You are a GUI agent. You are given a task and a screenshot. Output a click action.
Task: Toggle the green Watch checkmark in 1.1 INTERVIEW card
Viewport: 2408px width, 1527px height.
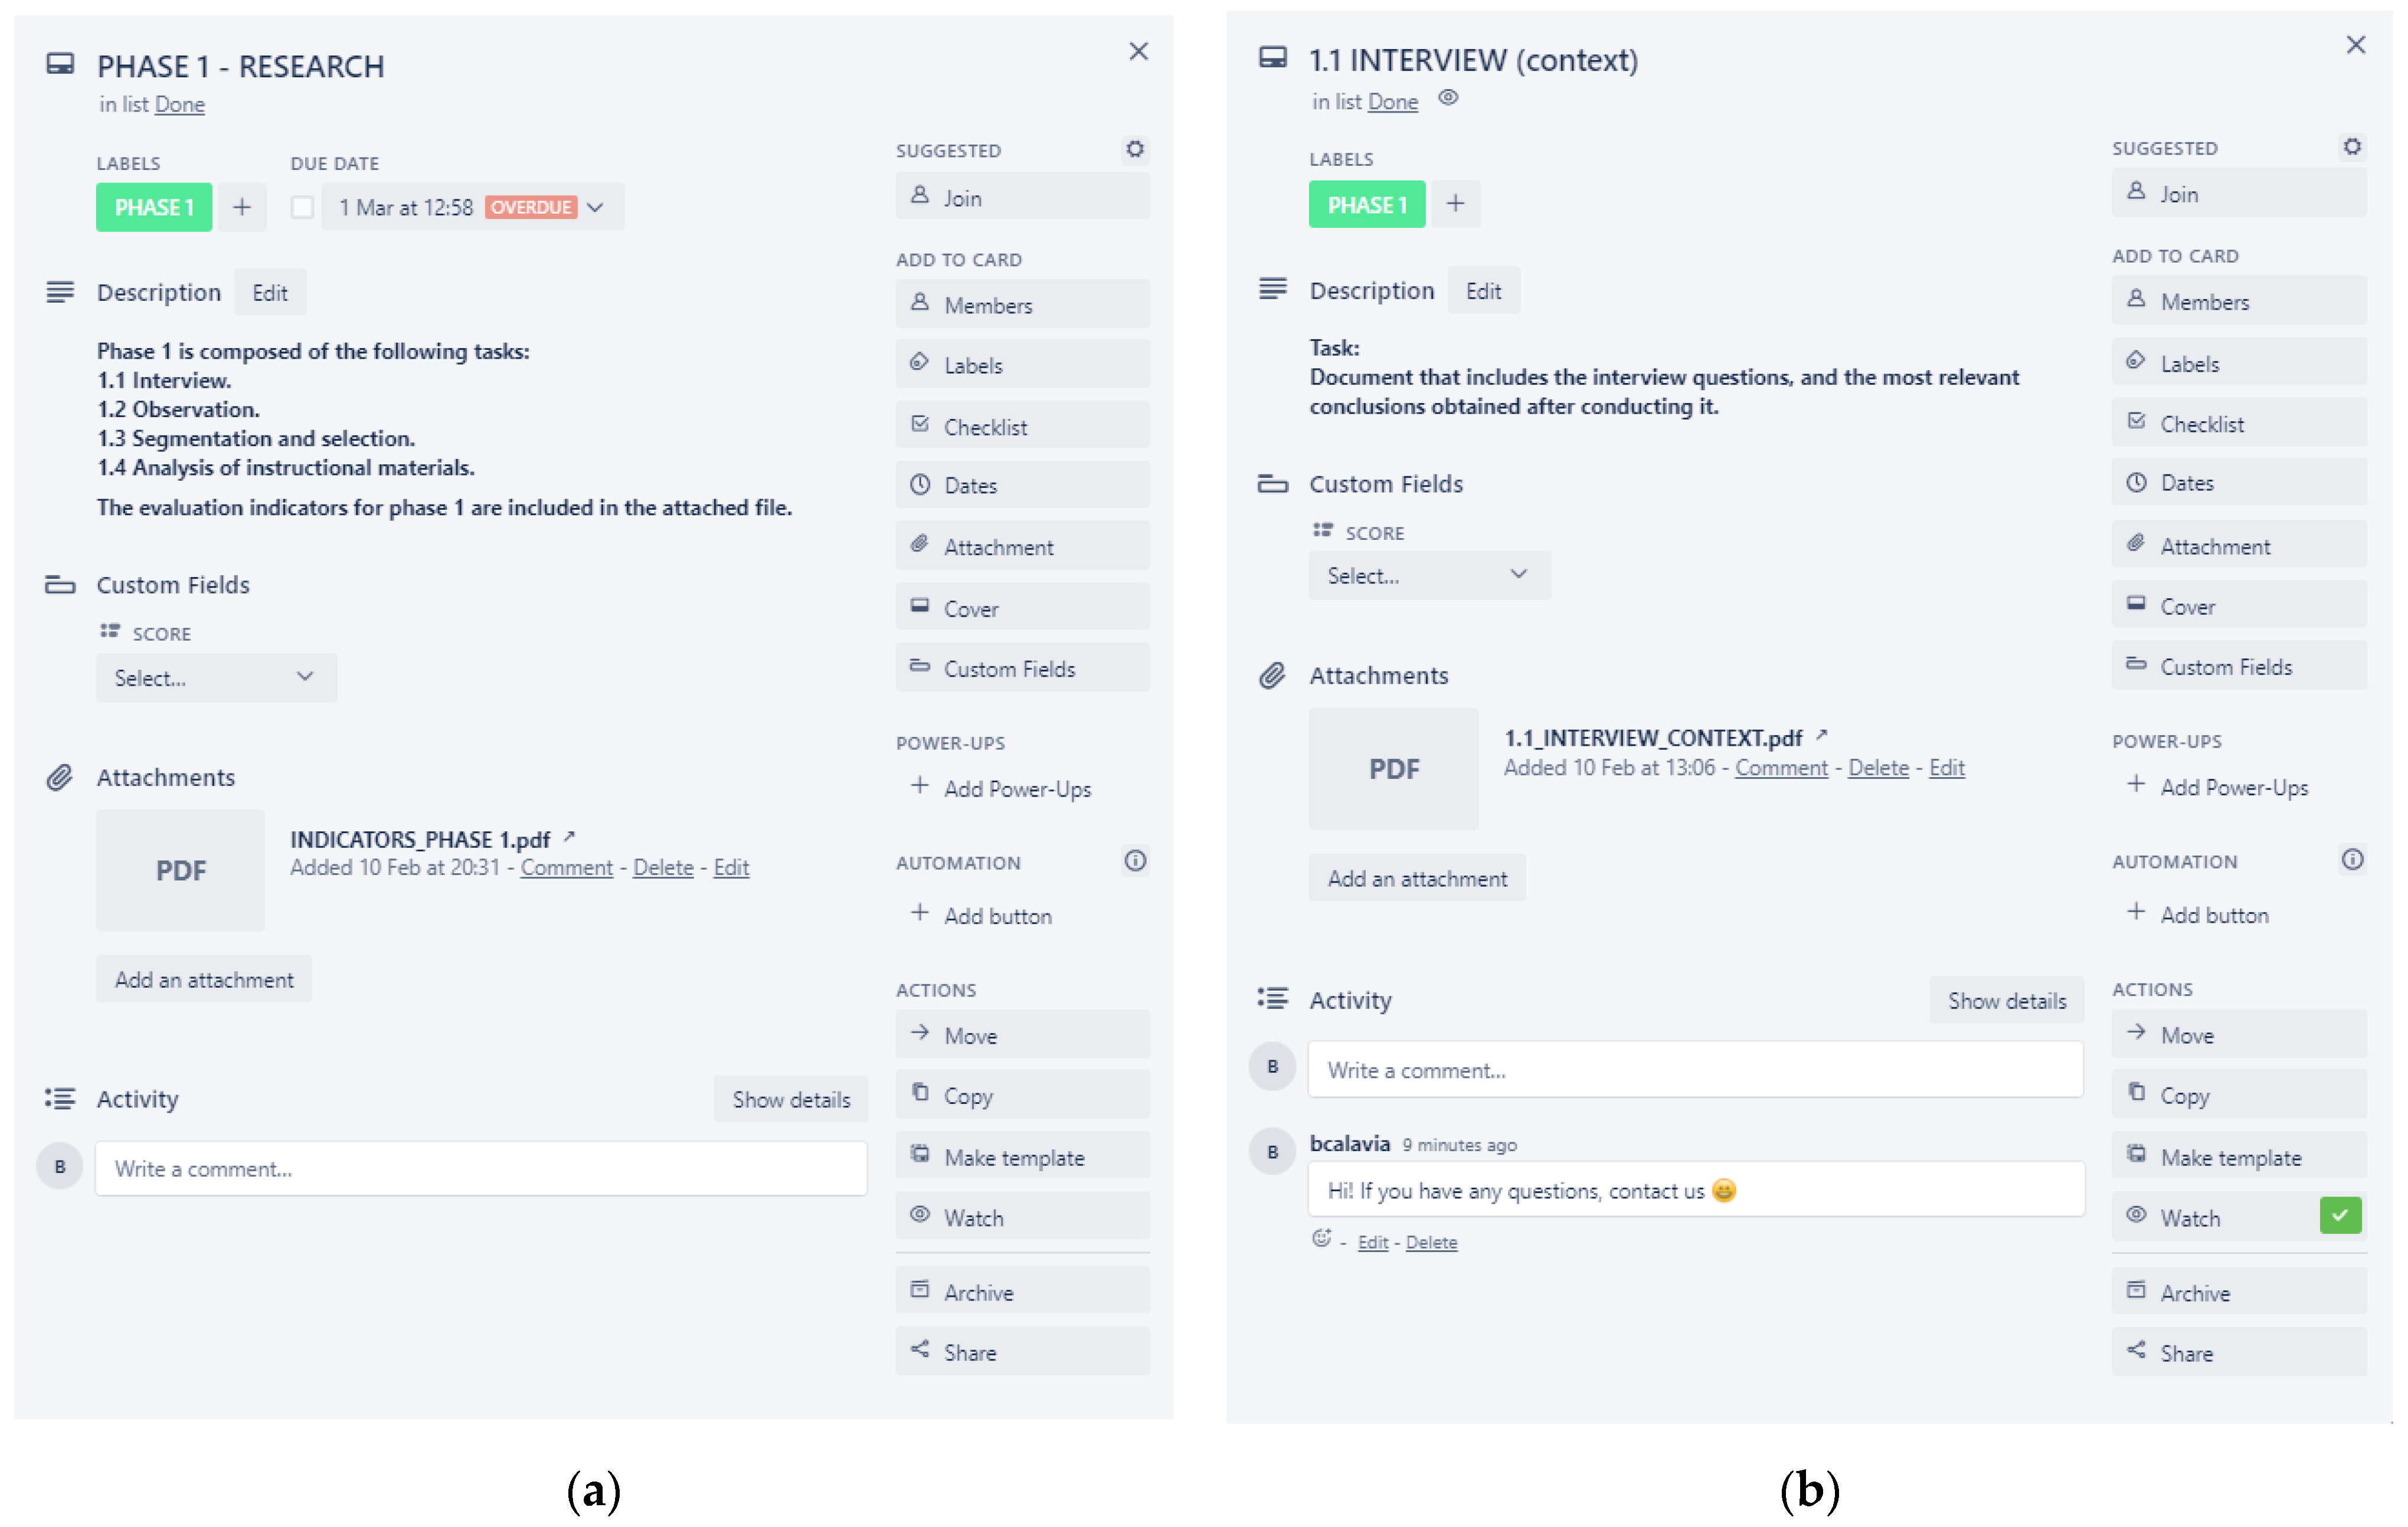tap(2340, 1215)
